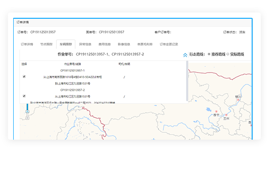Click job number text CP191125013957-2 in list

(x=72, y=90)
